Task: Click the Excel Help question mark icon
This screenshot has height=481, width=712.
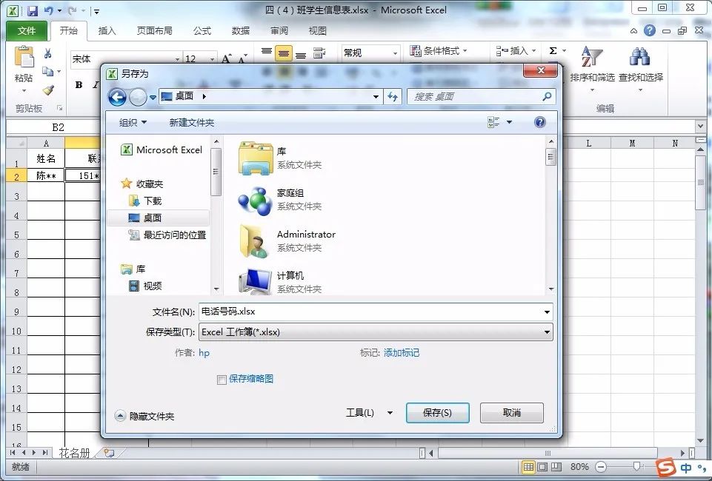Action: (650, 31)
